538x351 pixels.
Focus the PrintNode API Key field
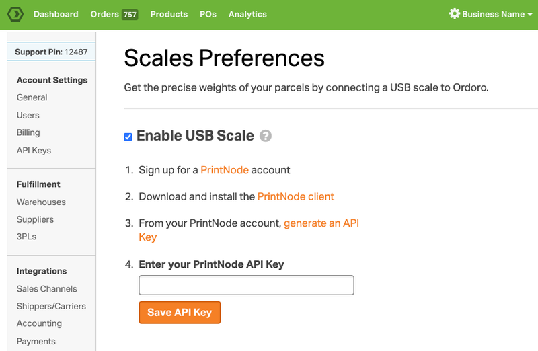pos(246,285)
